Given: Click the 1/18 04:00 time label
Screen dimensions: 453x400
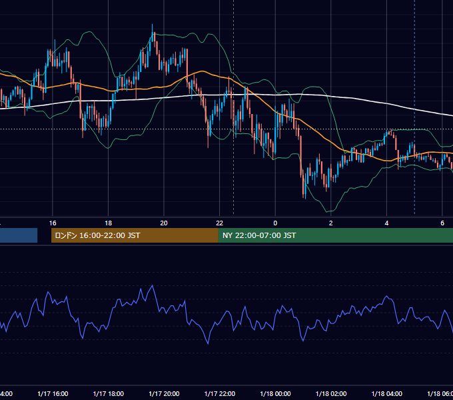Looking at the screenshot, I should 387,393.
